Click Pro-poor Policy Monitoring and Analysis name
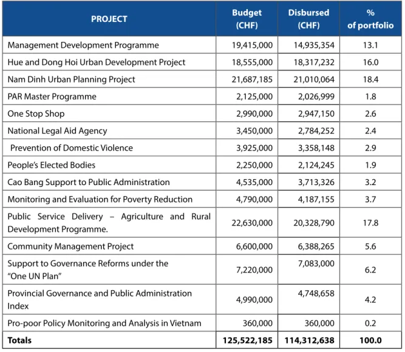The width and height of the screenshot is (405, 352). coord(104,323)
